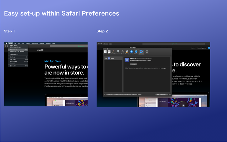Click How to Upgrade link
Screen dimensions: 227x142
[201, 48]
